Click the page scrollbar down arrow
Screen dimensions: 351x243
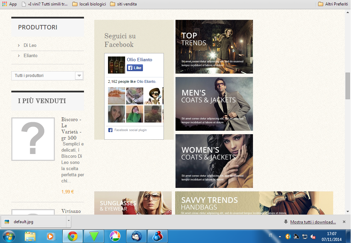(x=348, y=212)
